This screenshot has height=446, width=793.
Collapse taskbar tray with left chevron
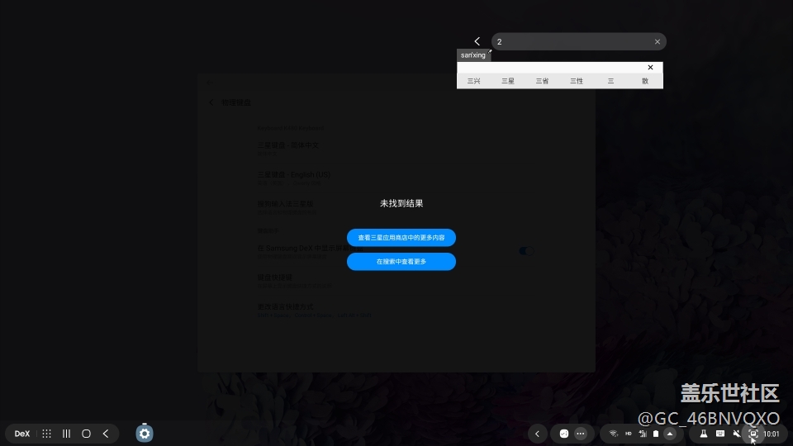click(538, 434)
